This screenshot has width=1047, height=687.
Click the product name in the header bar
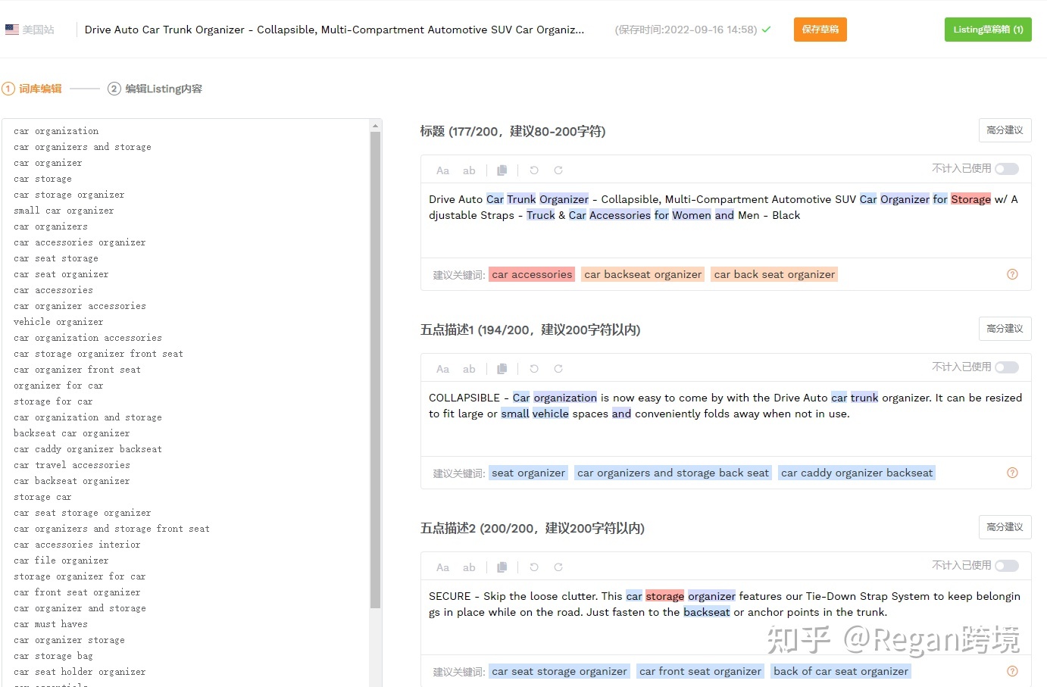pos(334,30)
